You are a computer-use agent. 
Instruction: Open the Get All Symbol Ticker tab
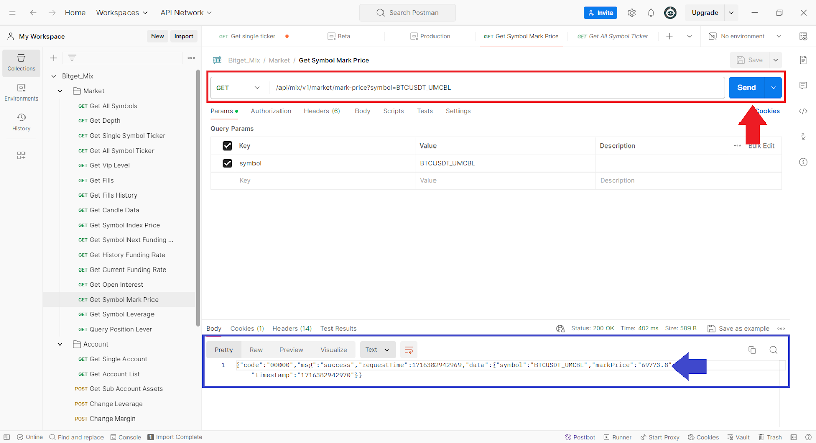click(613, 36)
